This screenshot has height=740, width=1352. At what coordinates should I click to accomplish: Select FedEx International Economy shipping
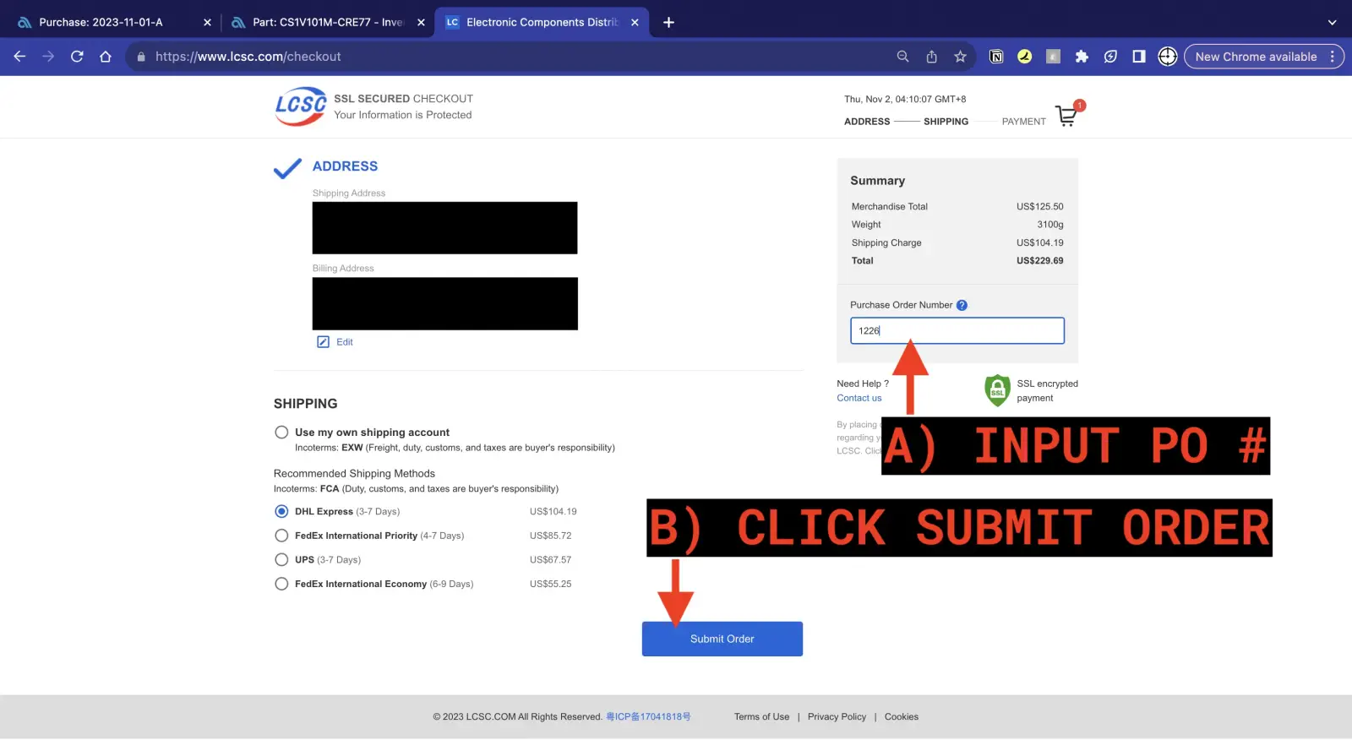(x=281, y=584)
